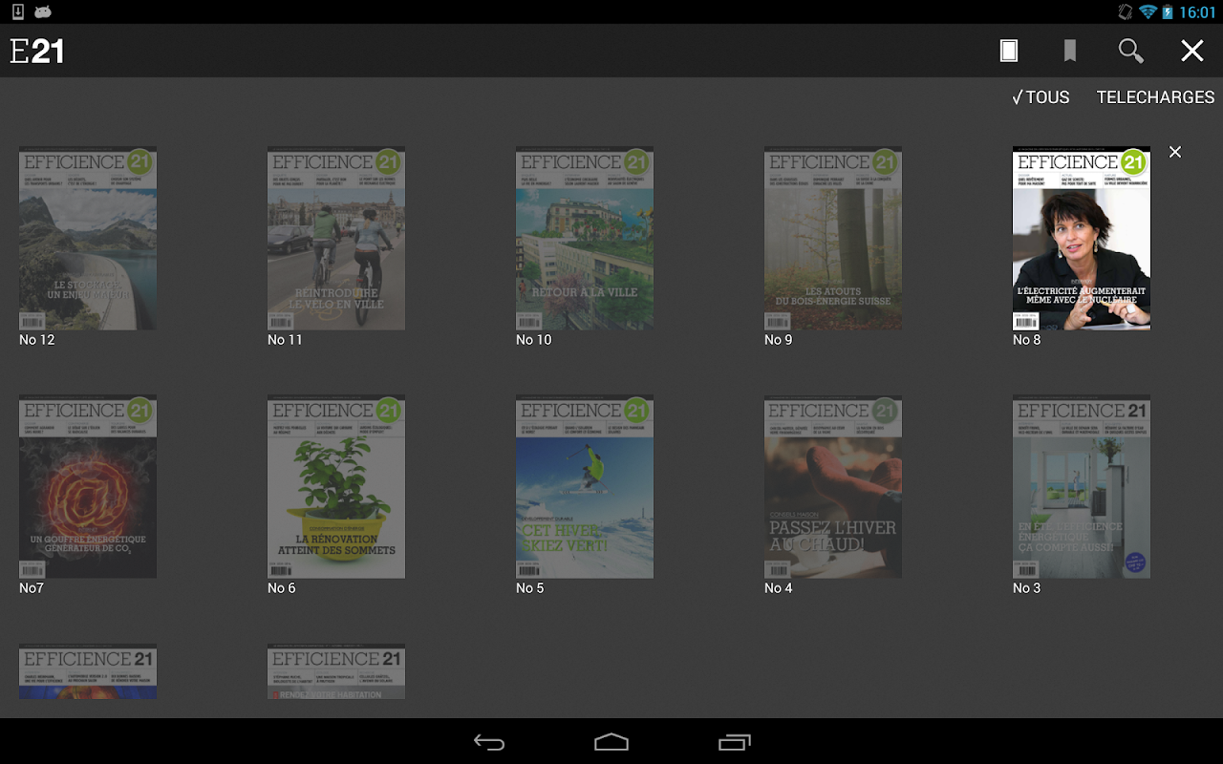
Task: Open issue No 5 cover Cet hiver, skiez vert
Action: point(585,487)
